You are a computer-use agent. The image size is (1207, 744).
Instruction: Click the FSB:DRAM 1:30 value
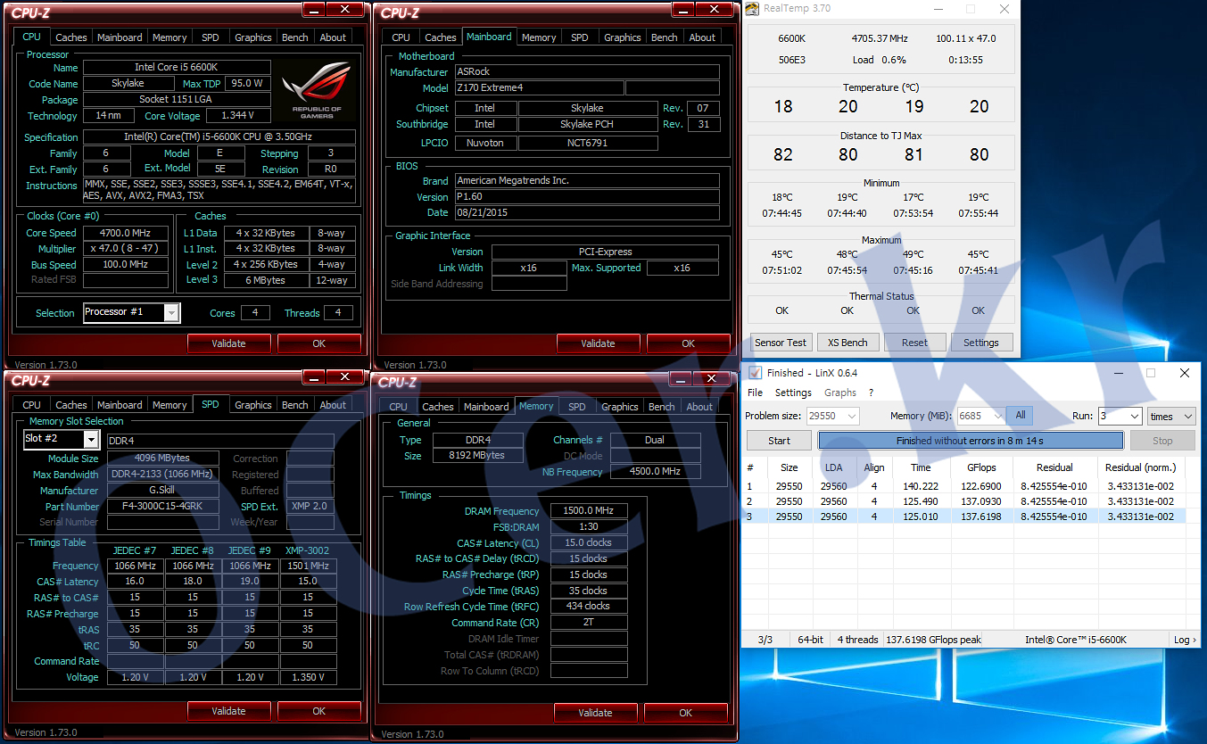(588, 527)
